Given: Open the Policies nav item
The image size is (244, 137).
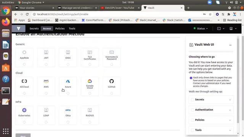Looking at the screenshot, I should pyautogui.click(x=60, y=29).
